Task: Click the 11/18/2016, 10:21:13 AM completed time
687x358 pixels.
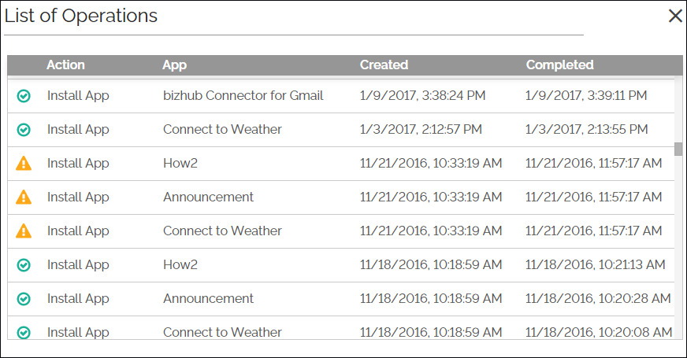Action: pos(595,265)
